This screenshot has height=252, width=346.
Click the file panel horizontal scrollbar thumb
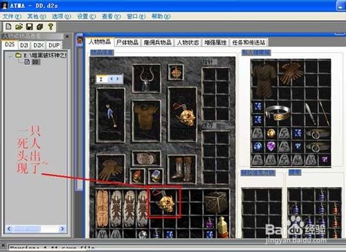[x=27, y=229]
